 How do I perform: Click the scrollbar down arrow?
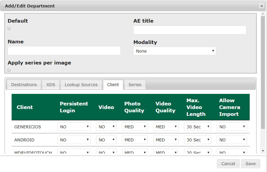tap(263, 151)
